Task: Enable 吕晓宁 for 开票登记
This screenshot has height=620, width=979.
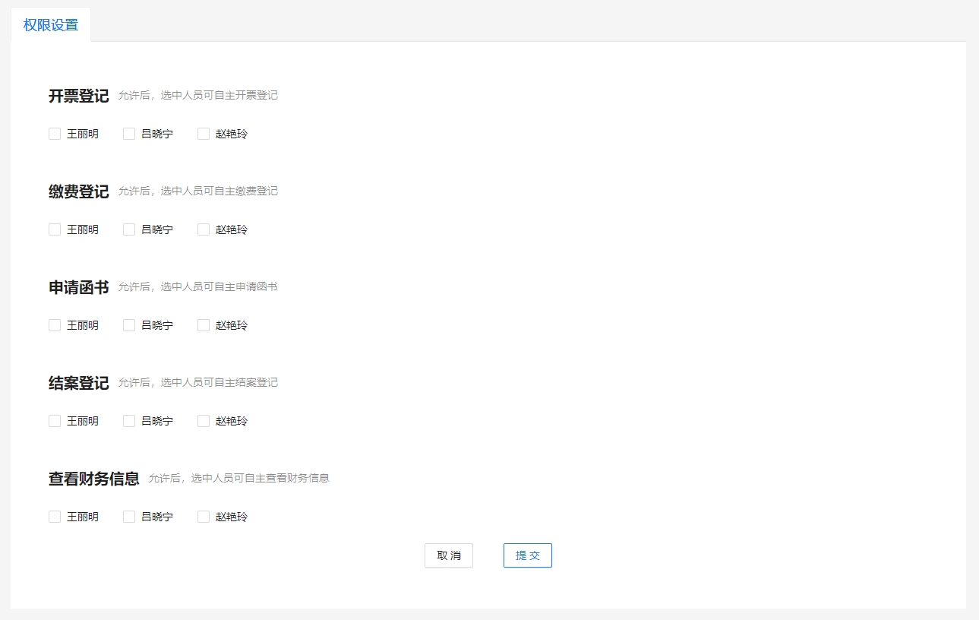Action: (x=129, y=134)
